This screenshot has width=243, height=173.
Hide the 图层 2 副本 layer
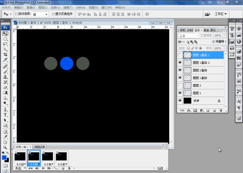click(x=180, y=70)
